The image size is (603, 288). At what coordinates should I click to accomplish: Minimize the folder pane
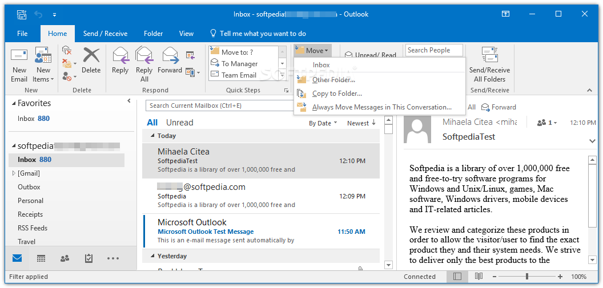[129, 101]
